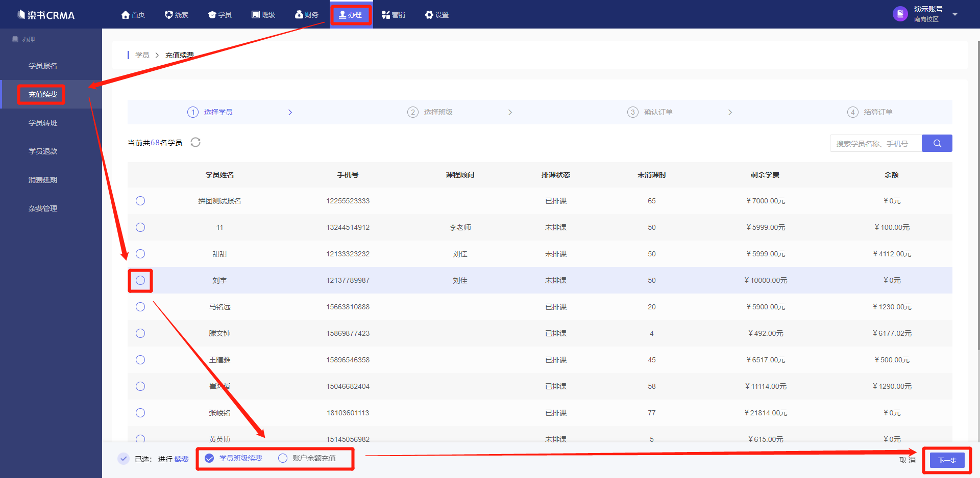
Task: Open 学员退款 in the sidebar
Action: (43, 151)
